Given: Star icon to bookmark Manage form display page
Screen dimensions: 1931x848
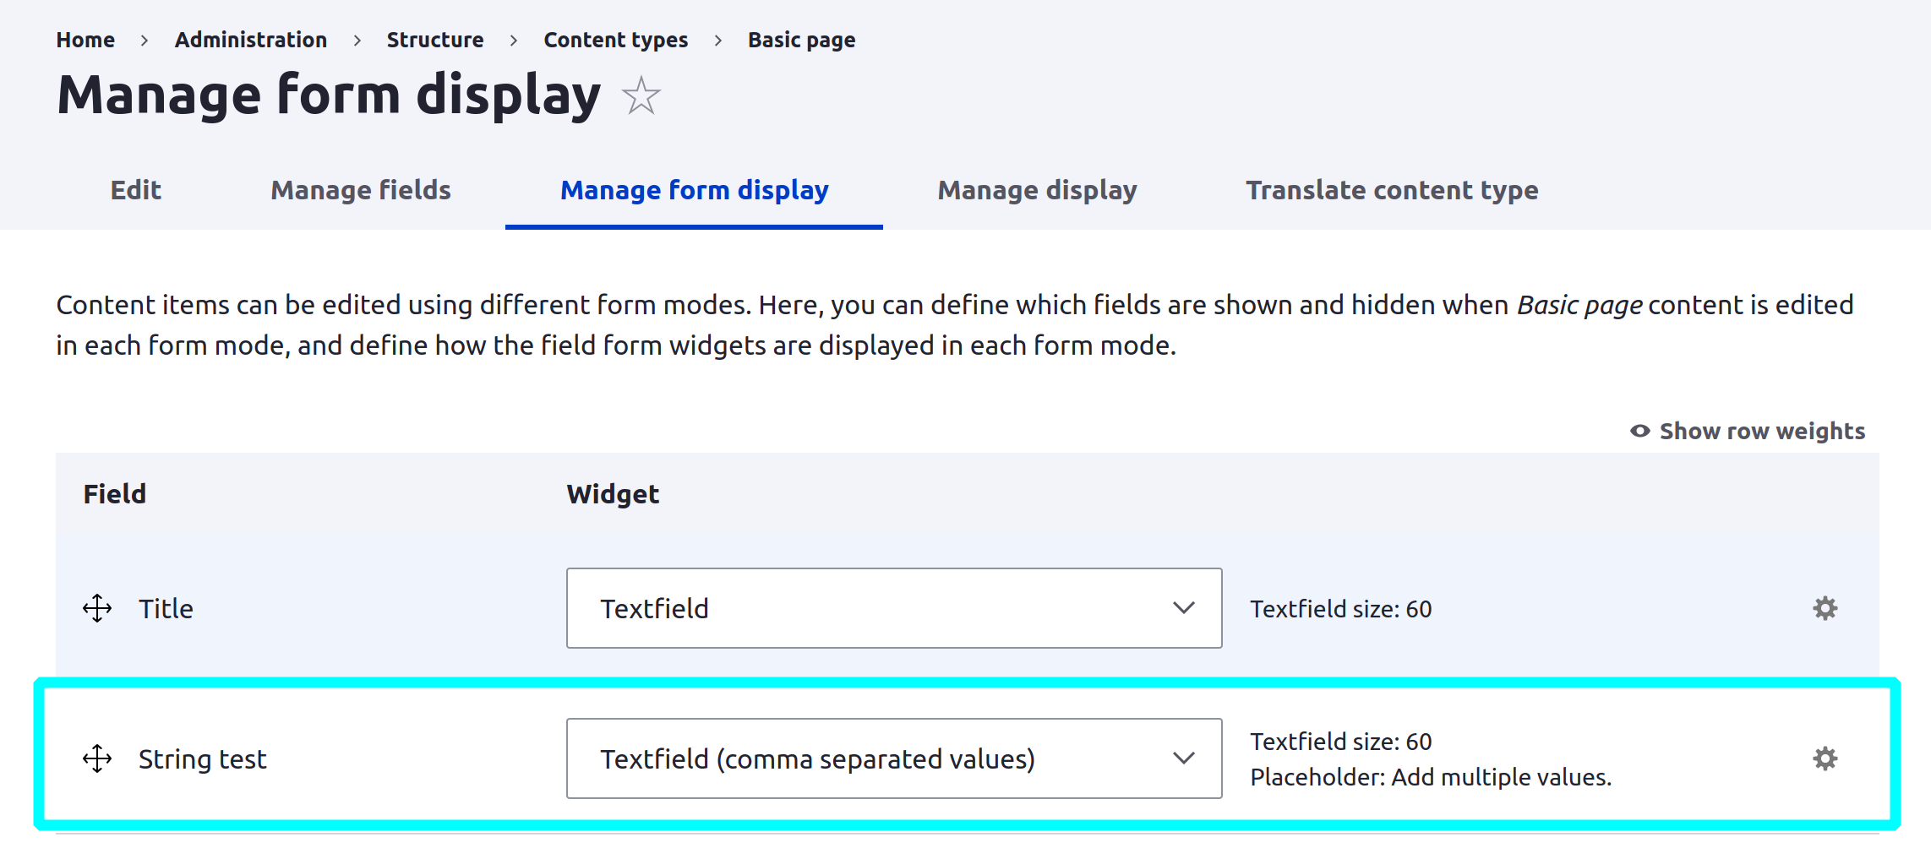Looking at the screenshot, I should tap(640, 97).
